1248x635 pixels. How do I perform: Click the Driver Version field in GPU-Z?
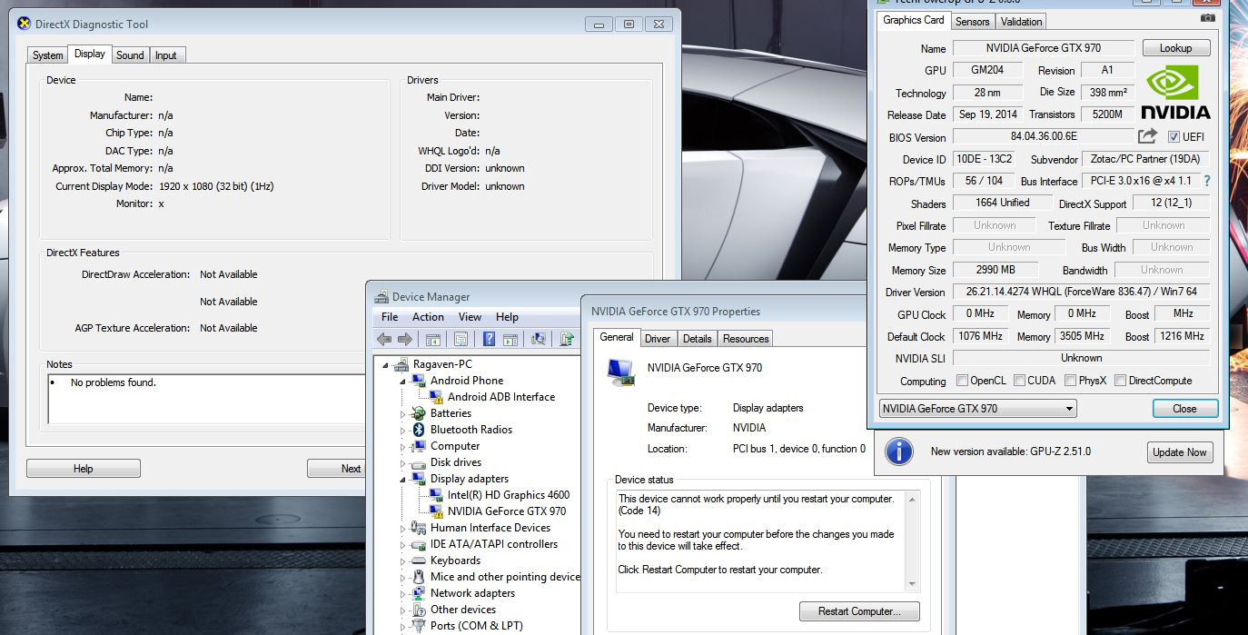click(1081, 293)
